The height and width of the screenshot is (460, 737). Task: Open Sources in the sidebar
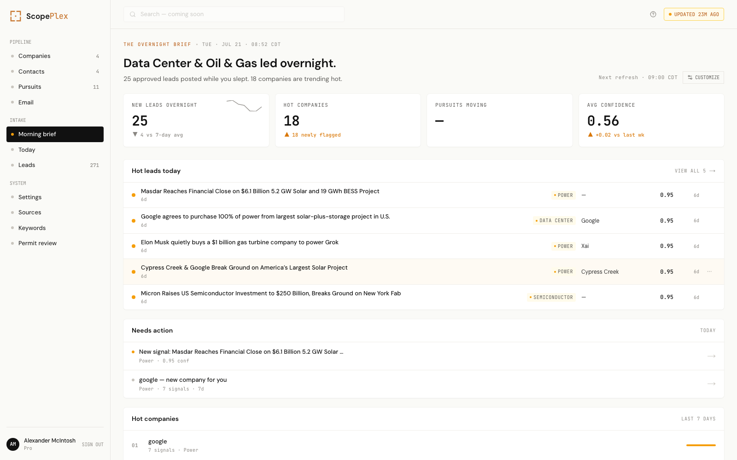coord(55,213)
